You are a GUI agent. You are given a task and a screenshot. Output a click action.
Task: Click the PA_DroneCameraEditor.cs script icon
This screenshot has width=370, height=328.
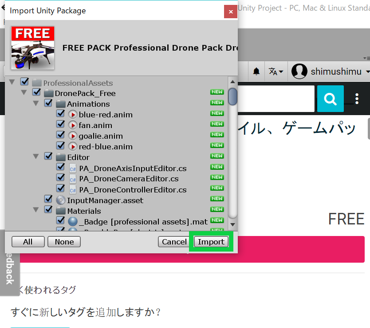pyautogui.click(x=73, y=179)
